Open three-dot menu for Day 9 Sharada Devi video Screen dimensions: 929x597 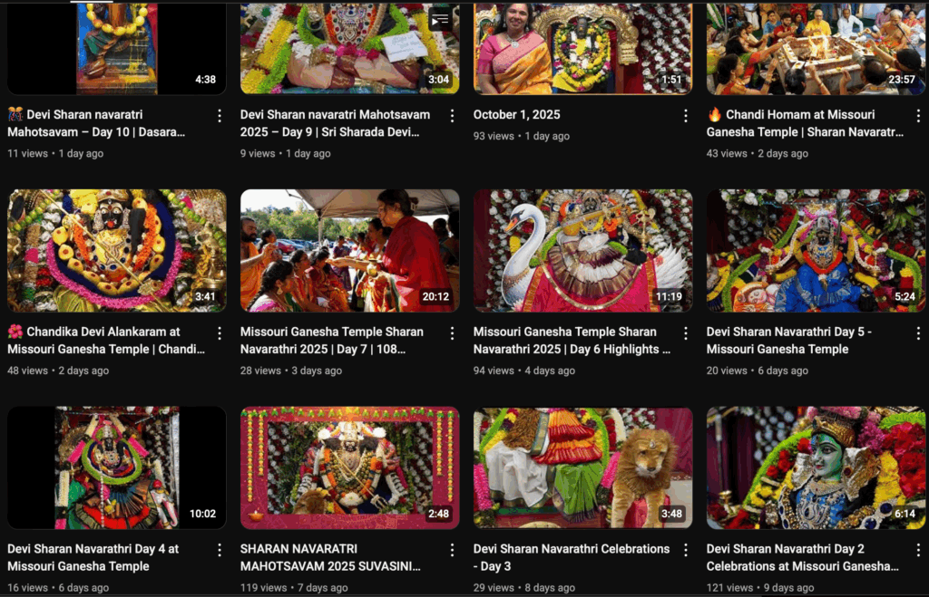452,116
